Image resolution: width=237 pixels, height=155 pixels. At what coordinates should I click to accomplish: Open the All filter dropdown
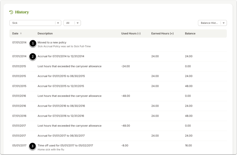click(x=72, y=23)
